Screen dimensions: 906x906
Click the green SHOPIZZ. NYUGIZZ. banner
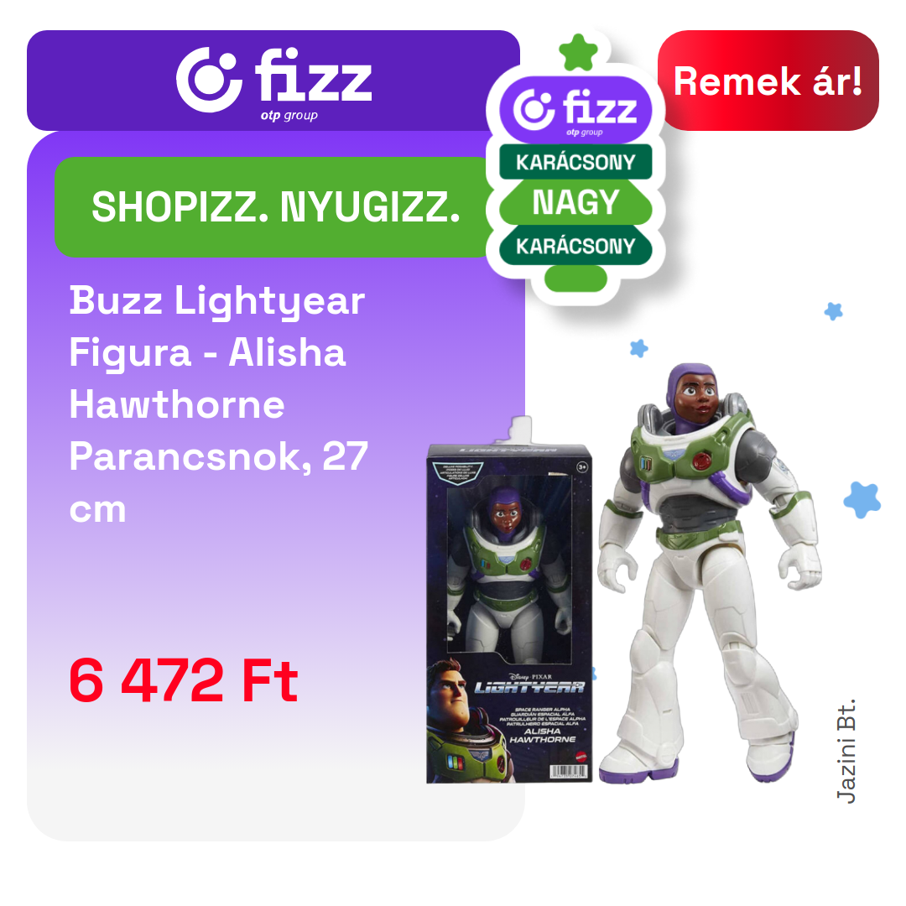coord(276,207)
